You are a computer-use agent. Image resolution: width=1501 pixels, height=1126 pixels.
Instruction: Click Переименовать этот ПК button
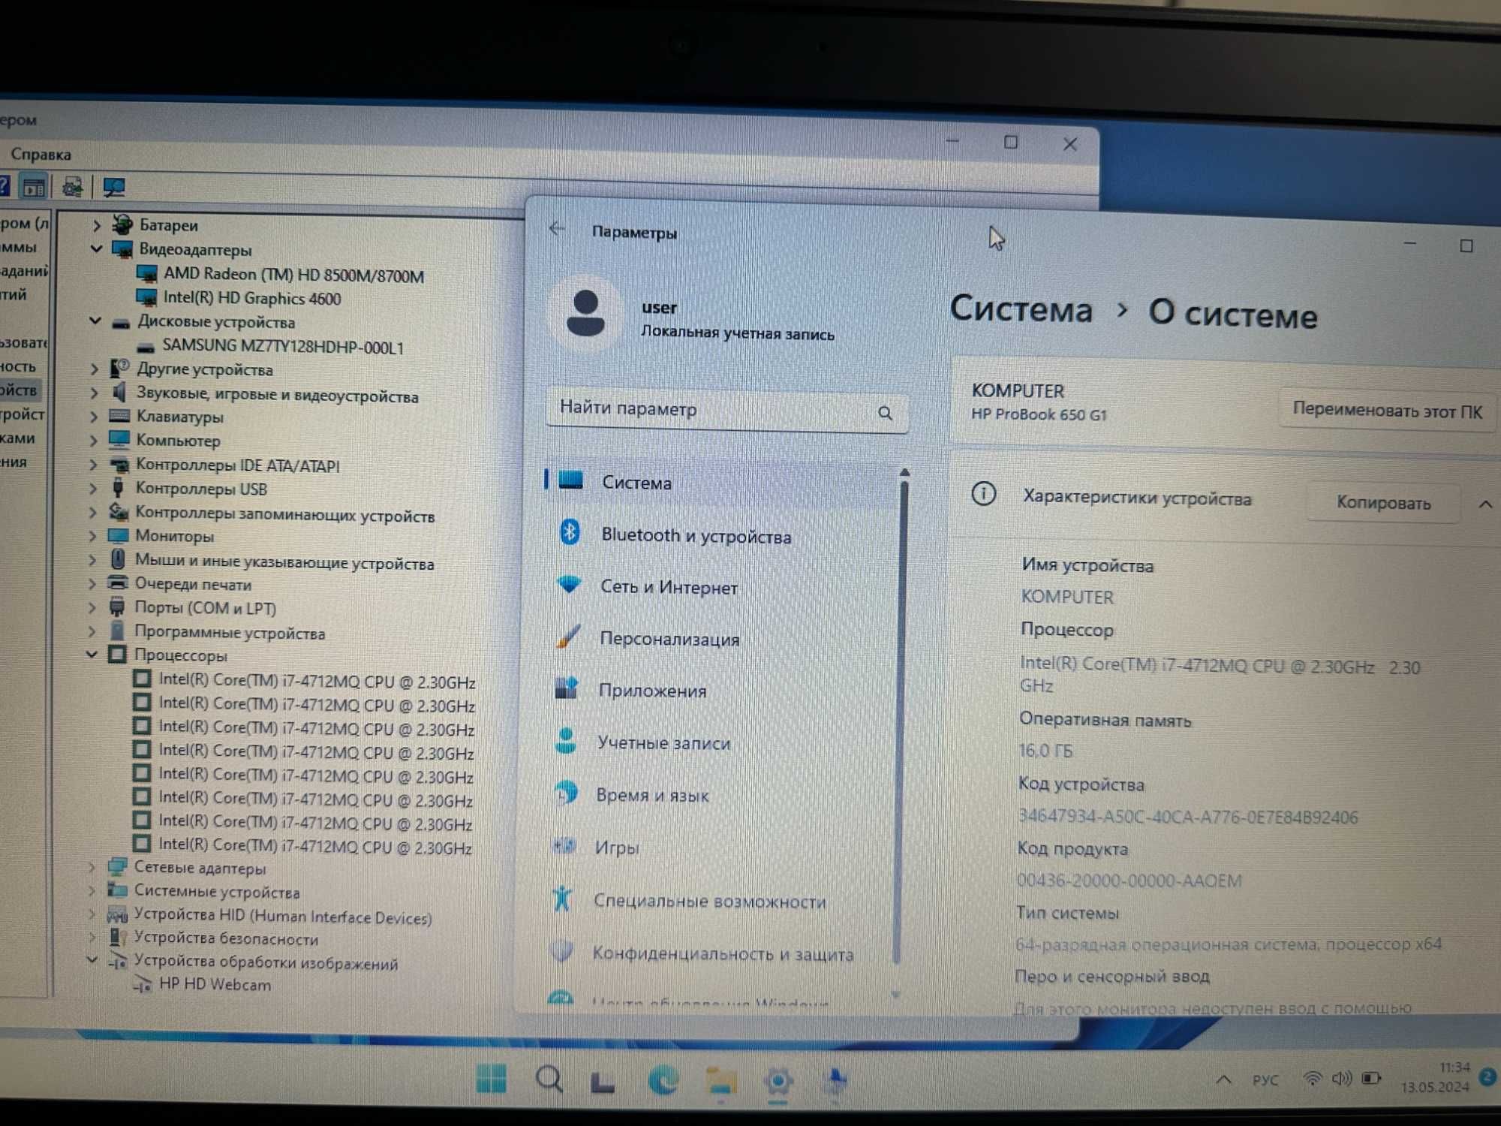tap(1387, 411)
